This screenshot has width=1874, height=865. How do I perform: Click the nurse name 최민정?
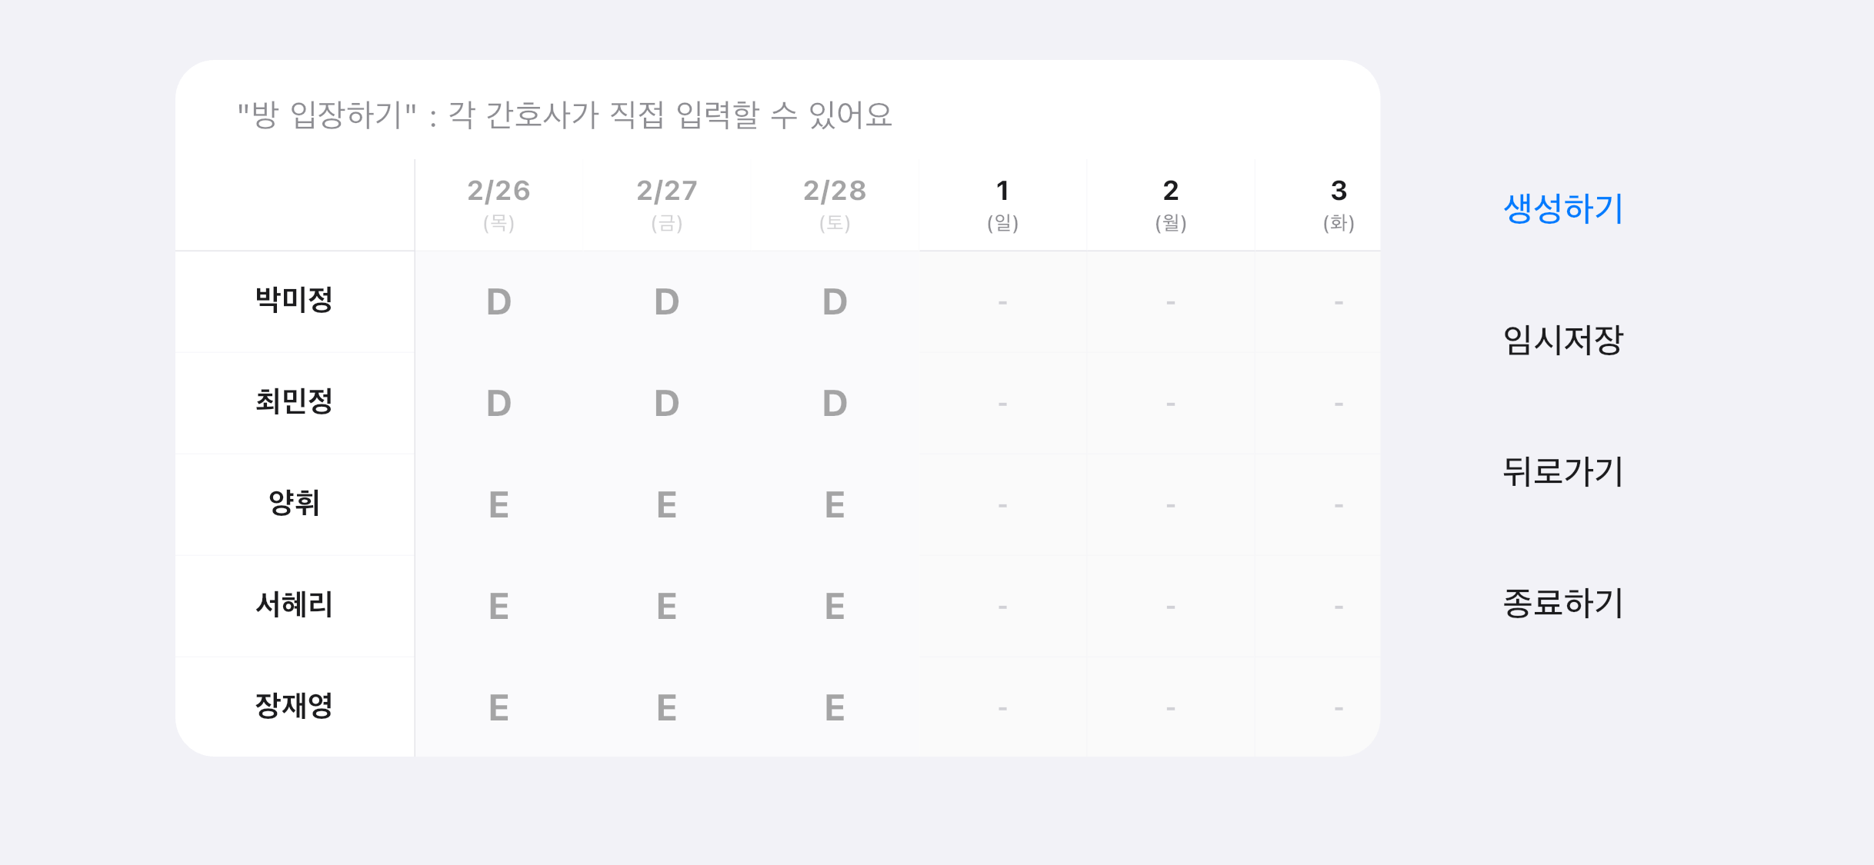tap(295, 403)
